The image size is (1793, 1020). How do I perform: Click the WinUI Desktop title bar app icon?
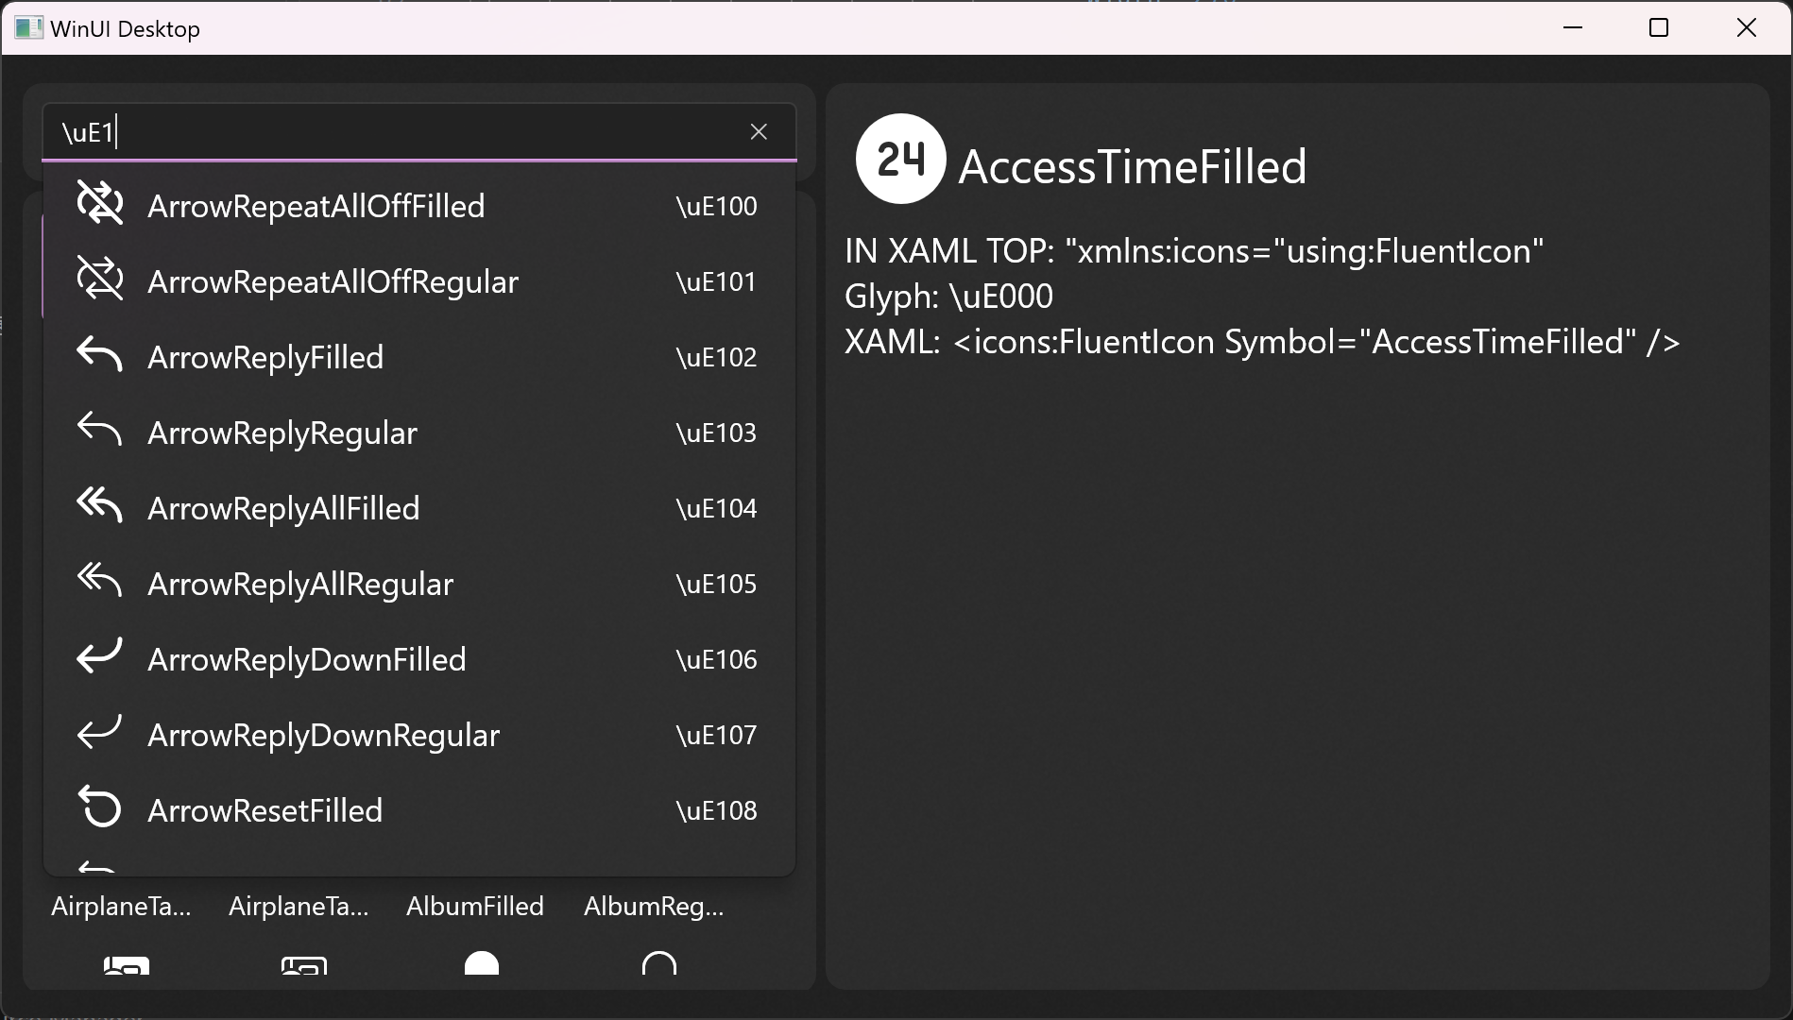pos(28,27)
